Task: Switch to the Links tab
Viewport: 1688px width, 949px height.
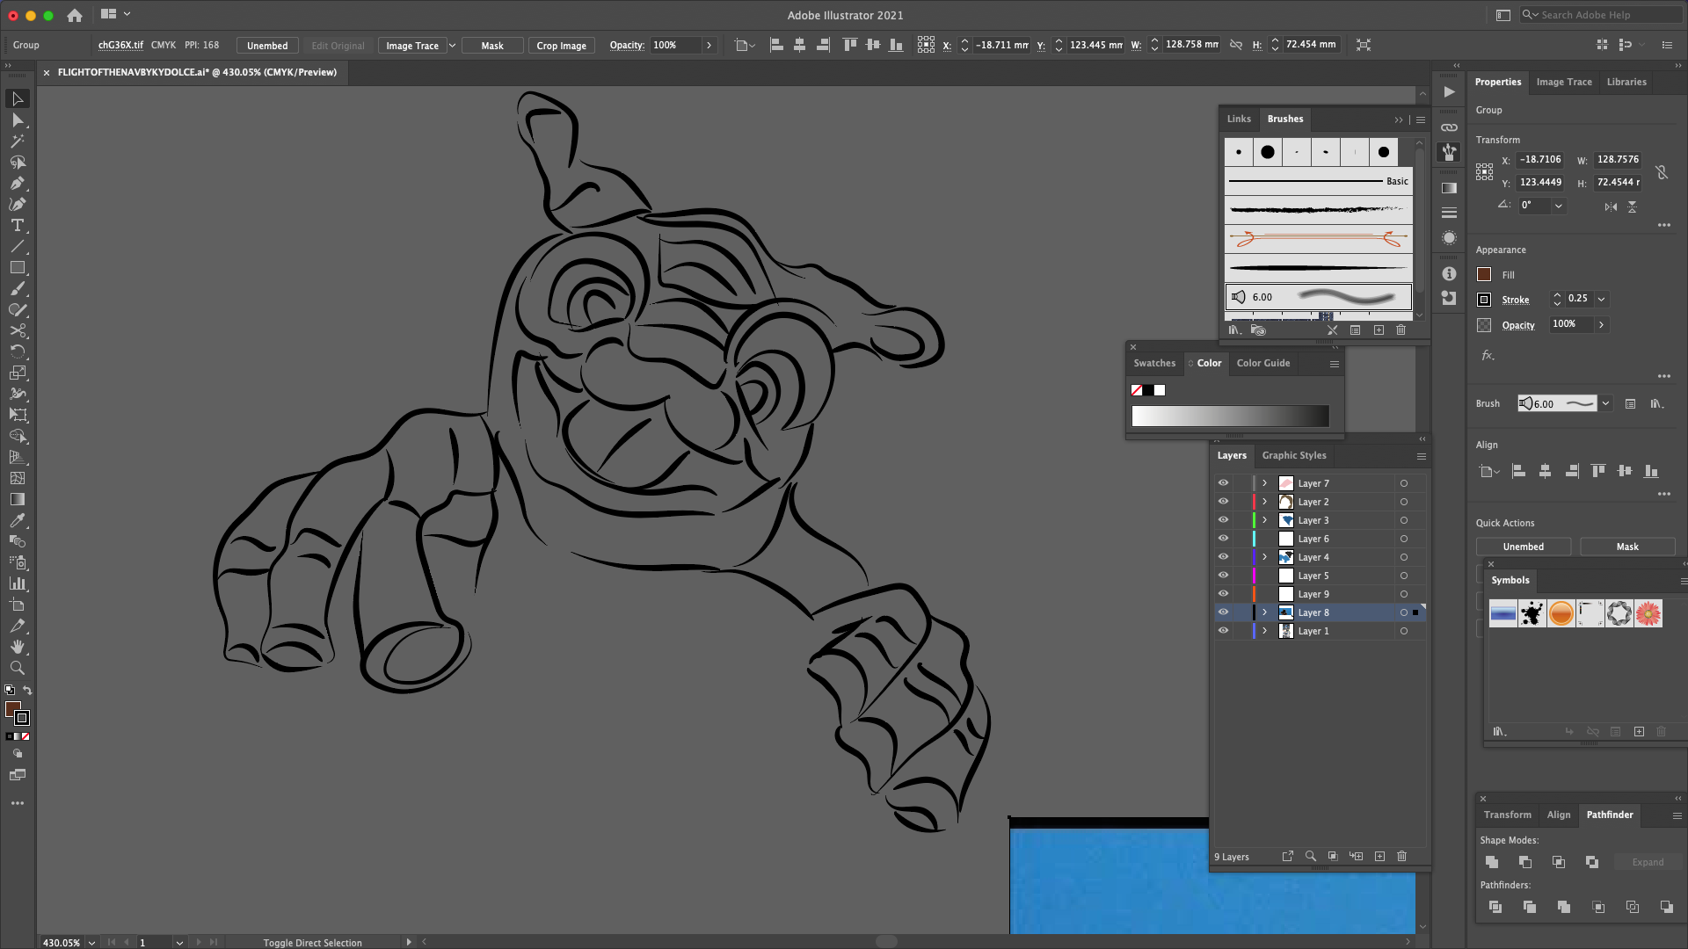Action: 1239,119
